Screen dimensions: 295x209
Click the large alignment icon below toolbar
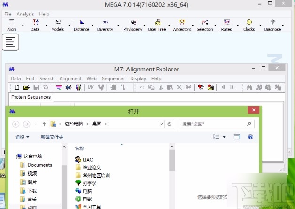tap(10, 42)
